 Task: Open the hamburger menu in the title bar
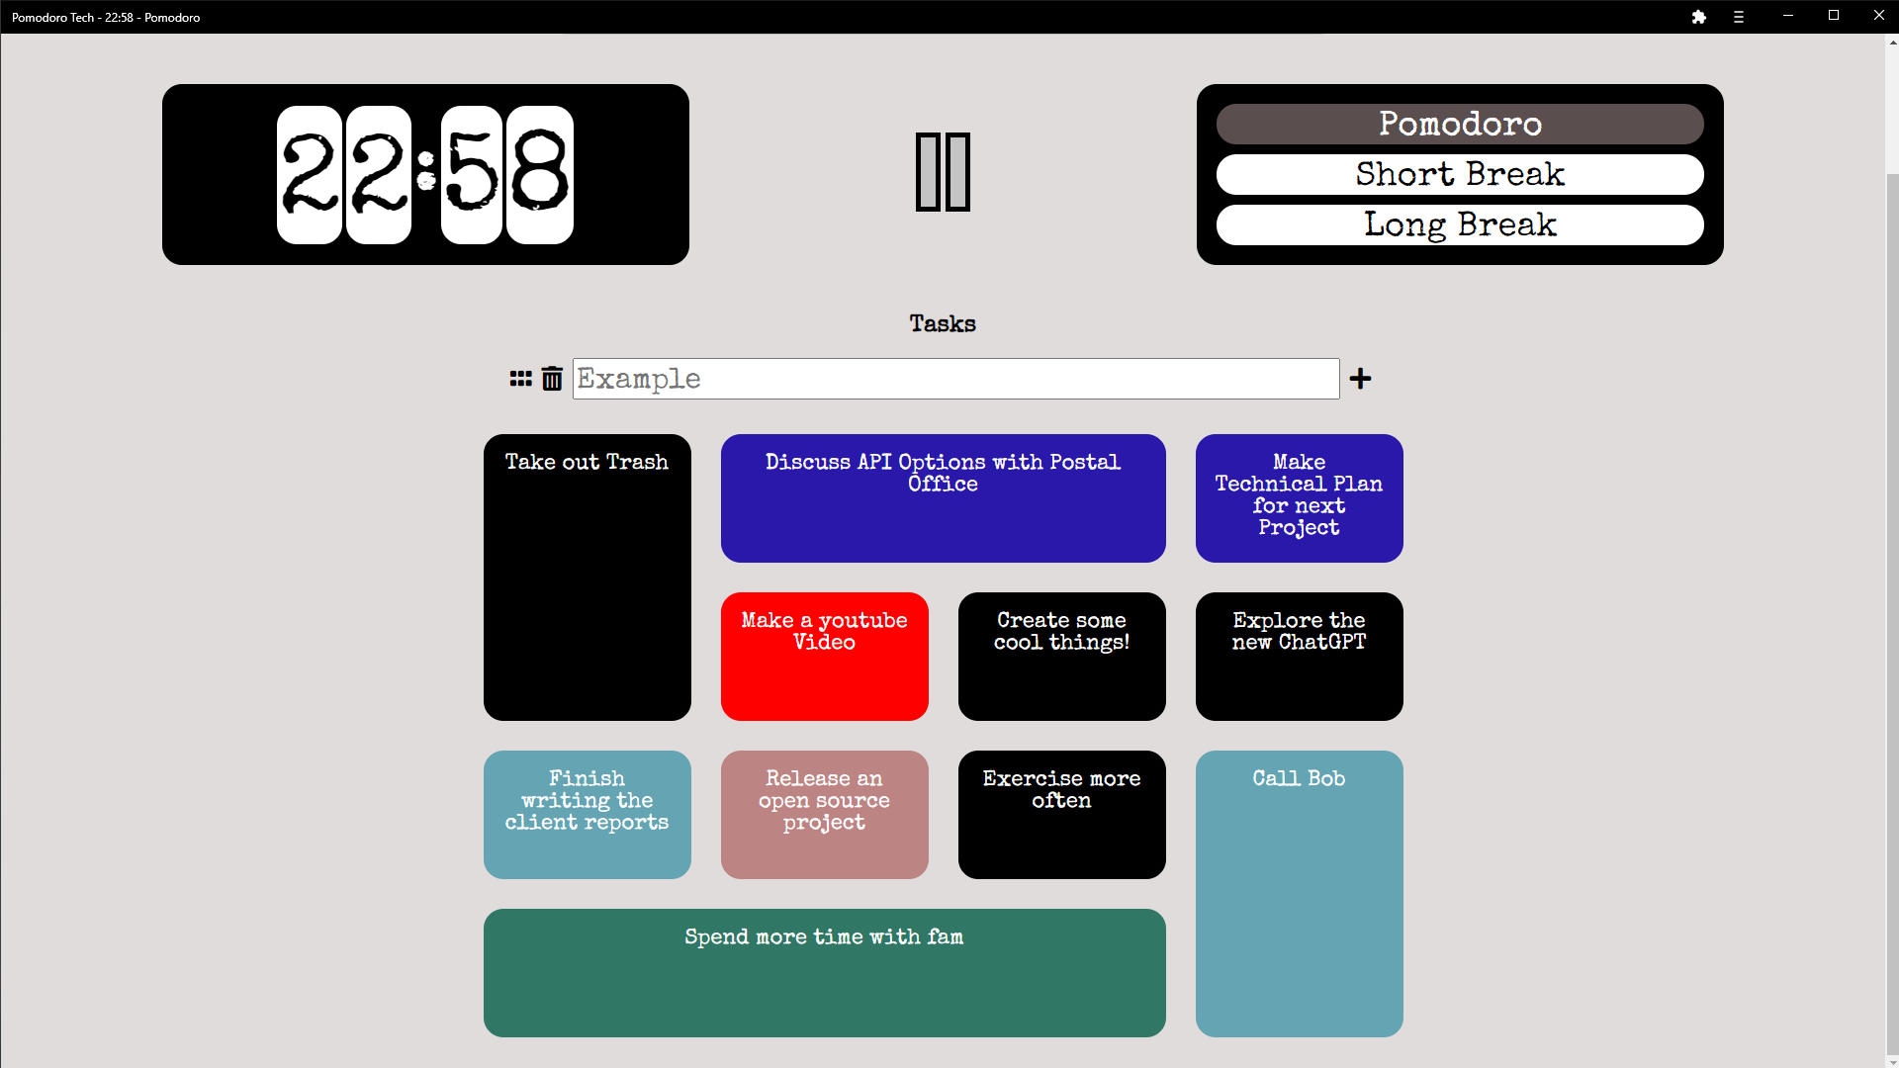pyautogui.click(x=1738, y=17)
